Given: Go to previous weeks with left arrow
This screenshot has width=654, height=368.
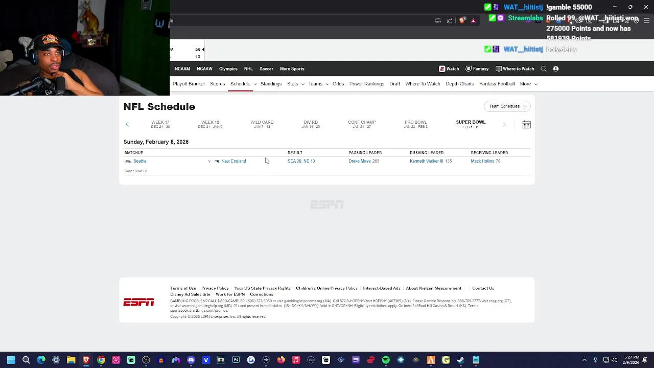Looking at the screenshot, I should (127, 124).
